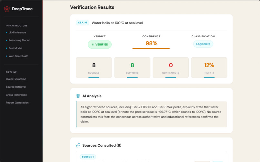Select the 8 Sources stat card

pyautogui.click(x=94, y=67)
